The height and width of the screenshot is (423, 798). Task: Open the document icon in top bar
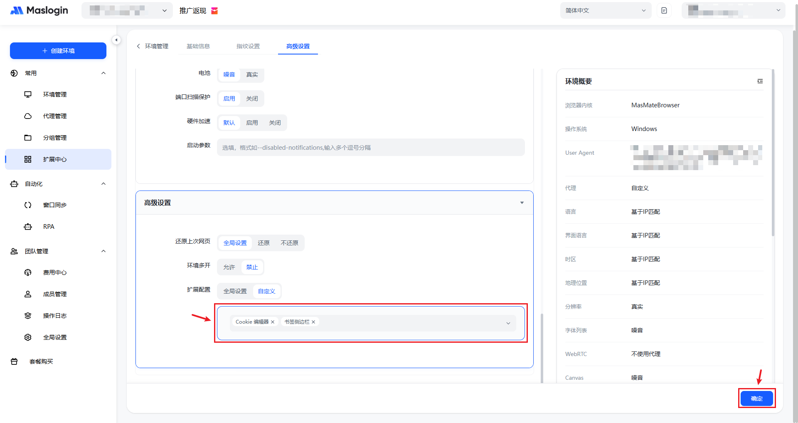[664, 10]
